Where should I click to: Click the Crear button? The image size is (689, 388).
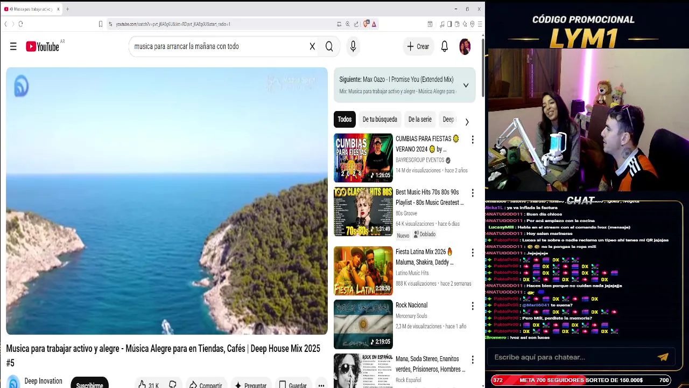(418, 46)
